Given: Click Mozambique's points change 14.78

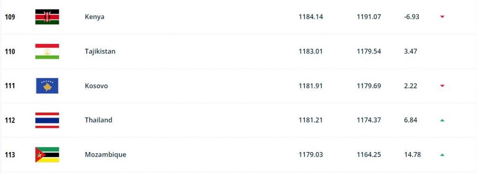Looking at the screenshot, I should click(x=413, y=155).
